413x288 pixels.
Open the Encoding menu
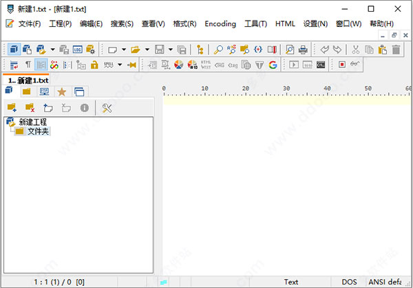point(220,23)
